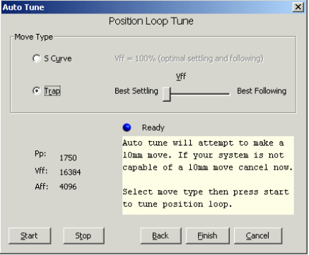Click the Vff slider thumb handle
The width and height of the screenshot is (309, 255).
click(x=167, y=94)
